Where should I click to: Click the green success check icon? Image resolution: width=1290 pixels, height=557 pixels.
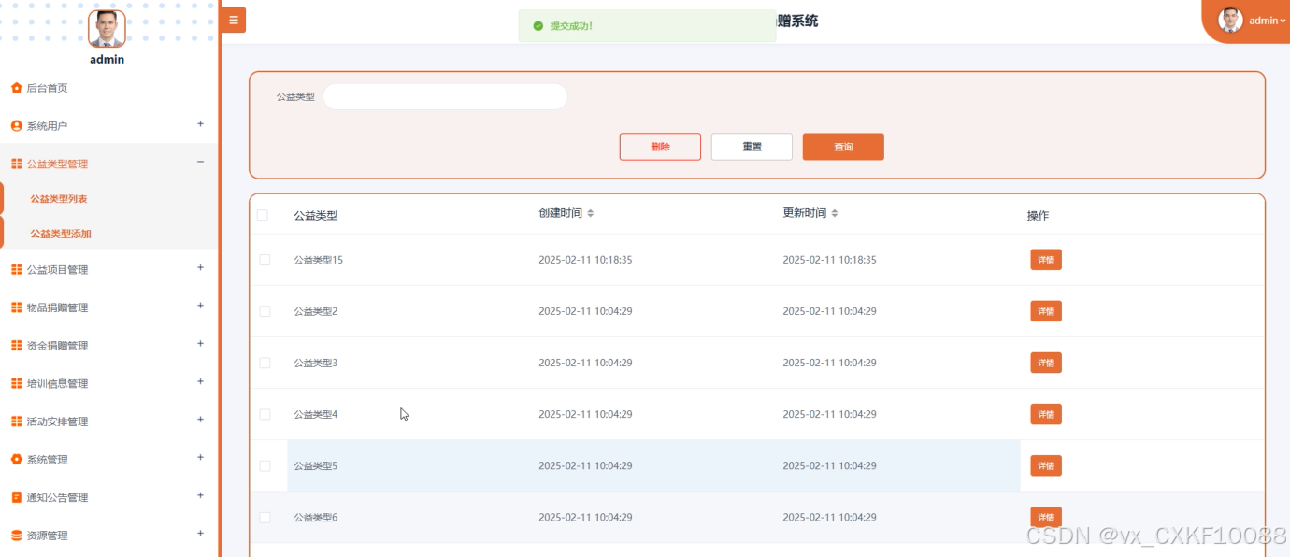[537, 26]
